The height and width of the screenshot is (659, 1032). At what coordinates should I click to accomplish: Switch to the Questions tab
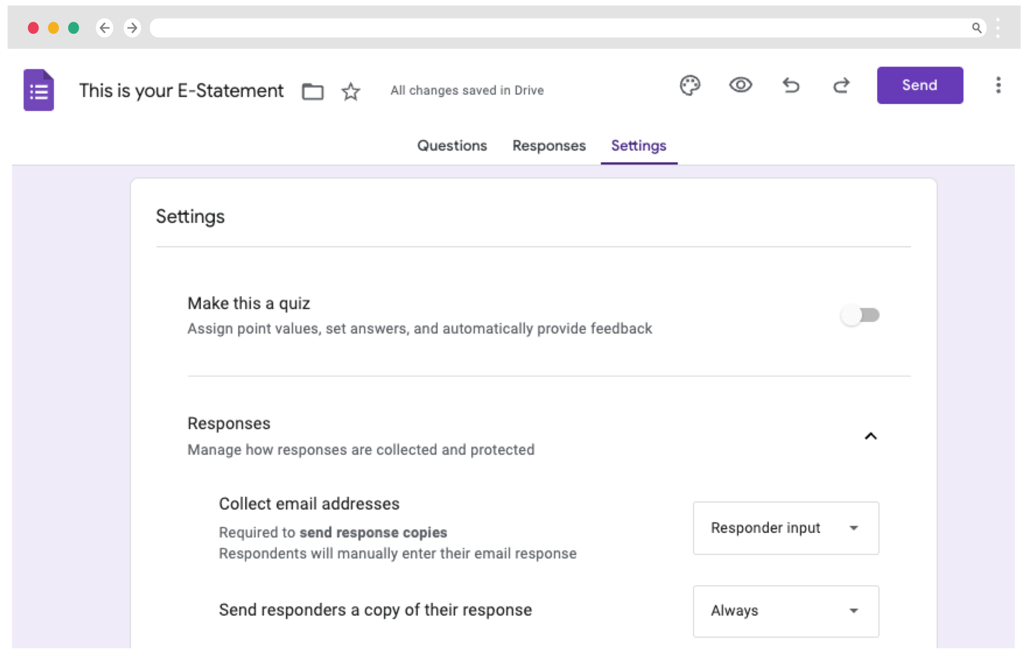click(x=452, y=146)
